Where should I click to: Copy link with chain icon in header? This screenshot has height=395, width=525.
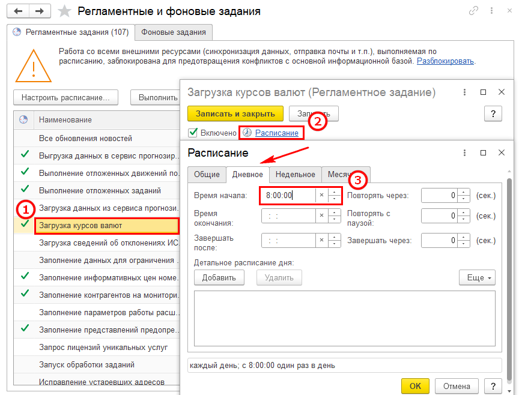pos(473,11)
